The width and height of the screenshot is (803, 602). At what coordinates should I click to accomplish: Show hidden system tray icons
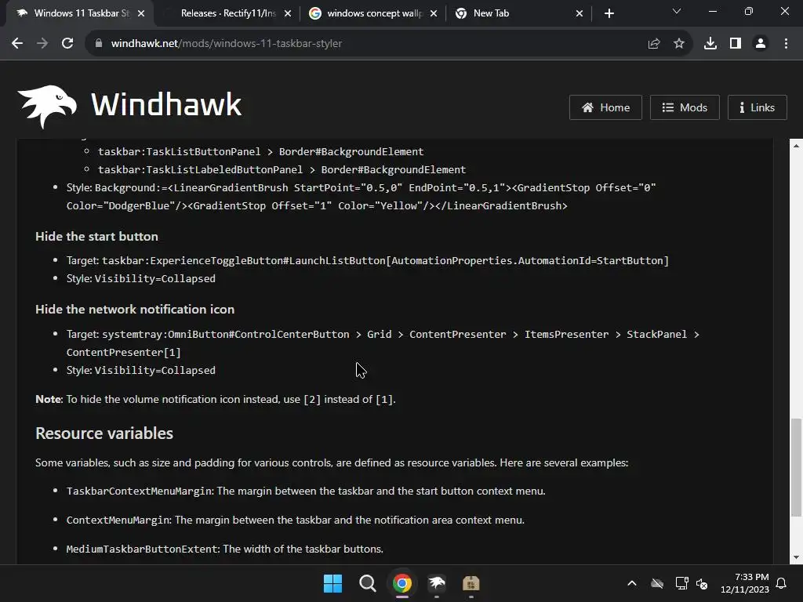coord(632,583)
